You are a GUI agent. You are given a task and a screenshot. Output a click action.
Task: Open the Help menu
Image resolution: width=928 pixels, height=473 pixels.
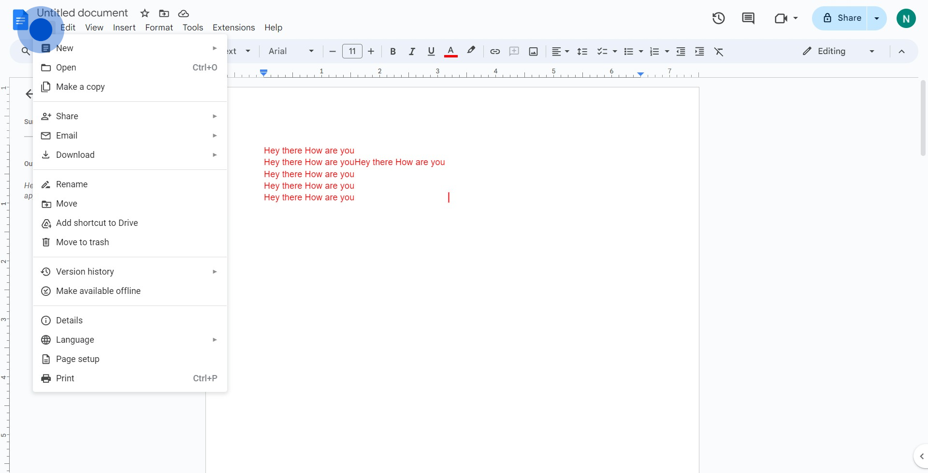273,28
